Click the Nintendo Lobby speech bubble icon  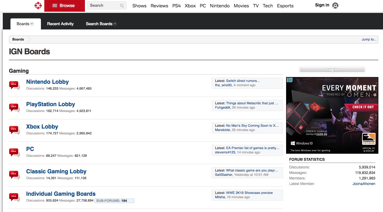14,85
